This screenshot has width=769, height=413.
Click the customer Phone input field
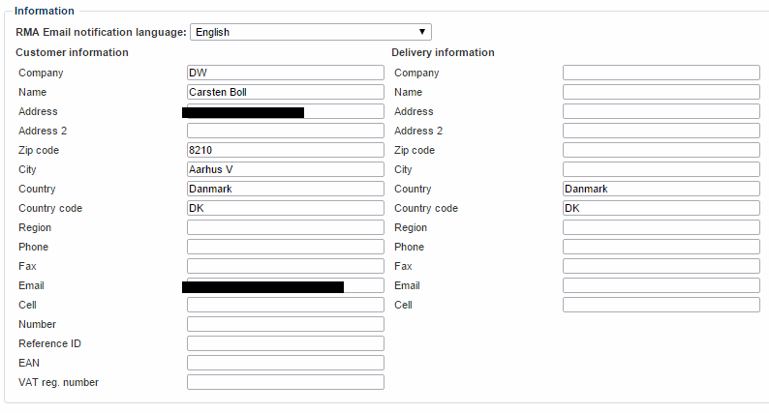[285, 247]
